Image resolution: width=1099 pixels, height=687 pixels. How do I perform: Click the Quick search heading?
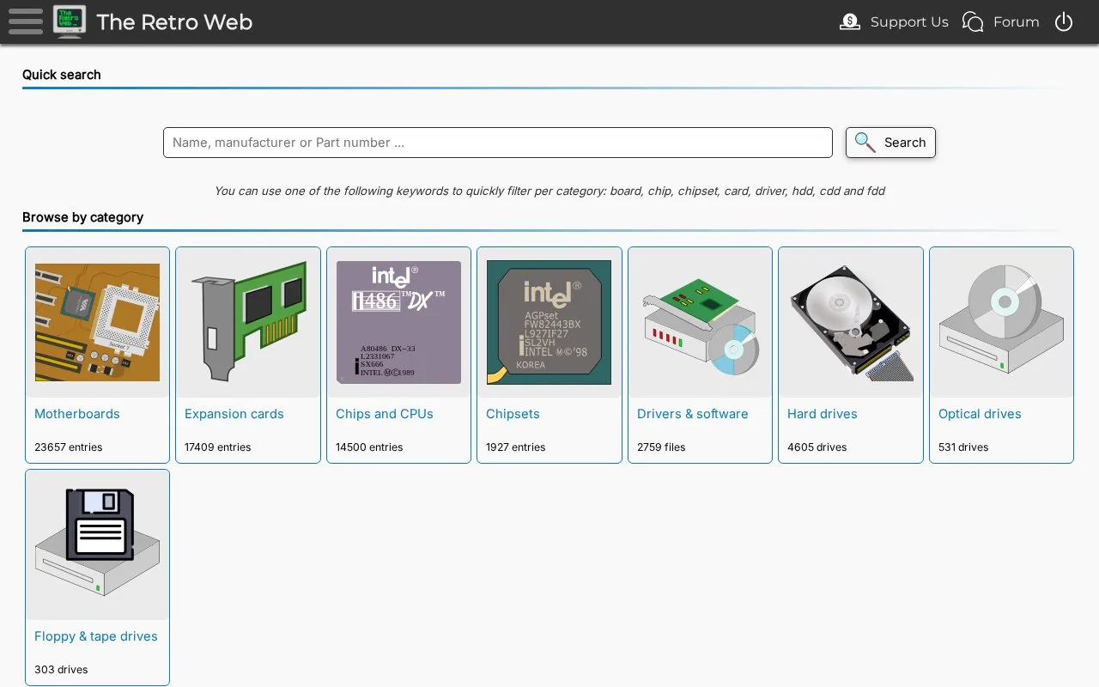[x=62, y=75]
